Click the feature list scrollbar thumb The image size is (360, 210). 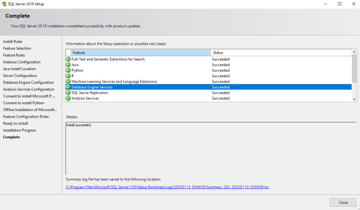tap(354, 68)
